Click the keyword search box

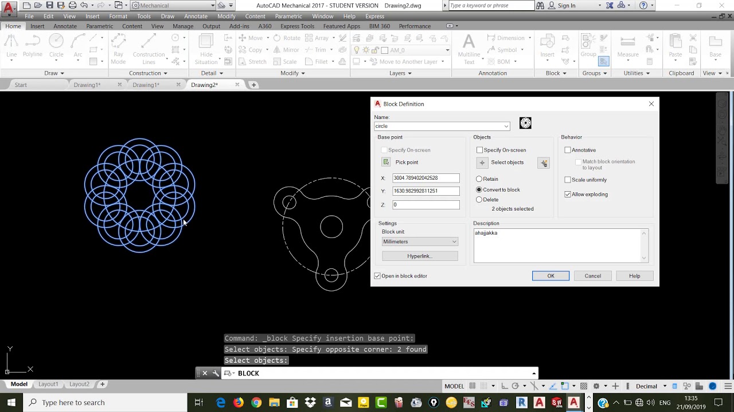pyautogui.click(x=491, y=6)
